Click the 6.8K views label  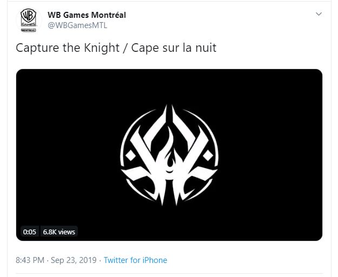tap(59, 232)
